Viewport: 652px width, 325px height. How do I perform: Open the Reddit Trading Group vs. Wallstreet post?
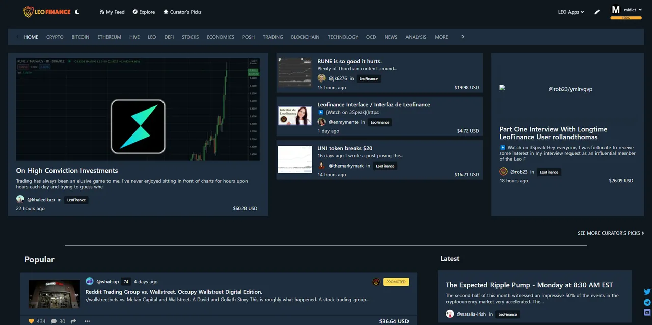pos(174,292)
